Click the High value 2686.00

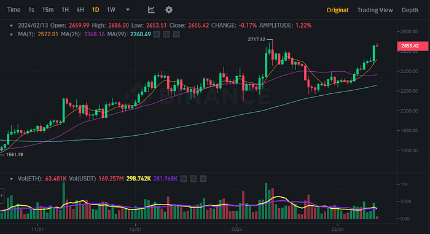119,26
